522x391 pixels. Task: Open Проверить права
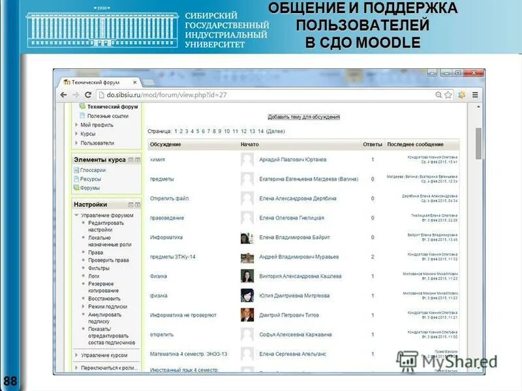click(108, 260)
